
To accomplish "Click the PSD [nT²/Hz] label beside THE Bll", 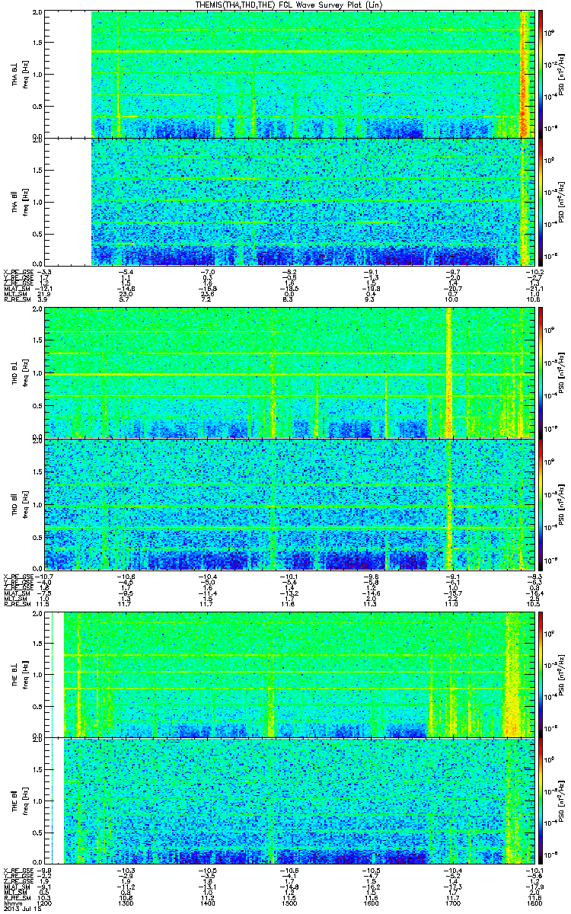I will [560, 802].
